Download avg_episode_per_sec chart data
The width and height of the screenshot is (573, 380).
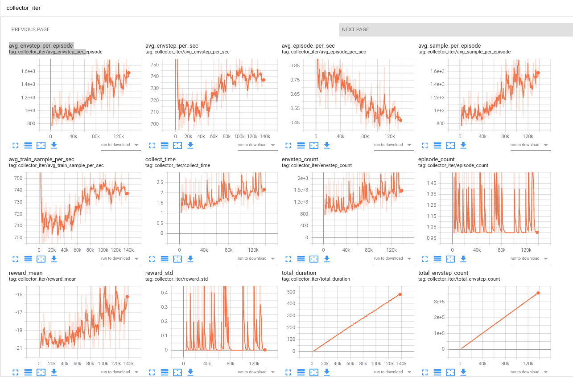[x=327, y=145]
